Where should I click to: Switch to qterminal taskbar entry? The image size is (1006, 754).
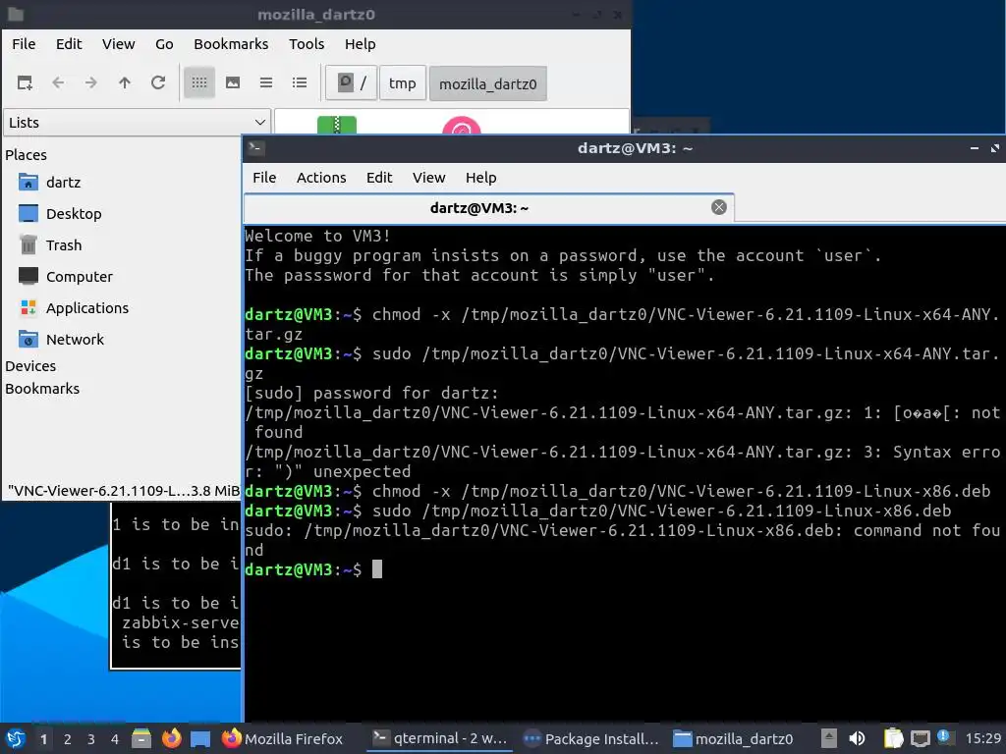pyautogui.click(x=440, y=738)
